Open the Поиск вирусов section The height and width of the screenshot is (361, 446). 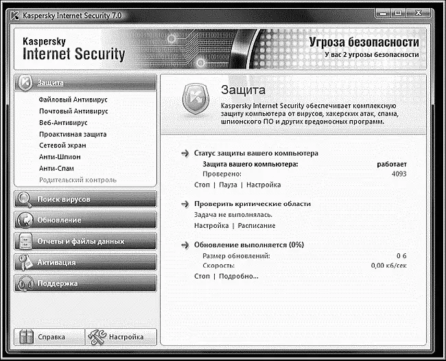(x=85, y=200)
